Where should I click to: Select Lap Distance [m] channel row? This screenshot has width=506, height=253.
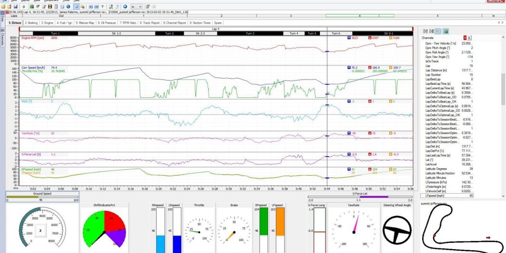449,70
